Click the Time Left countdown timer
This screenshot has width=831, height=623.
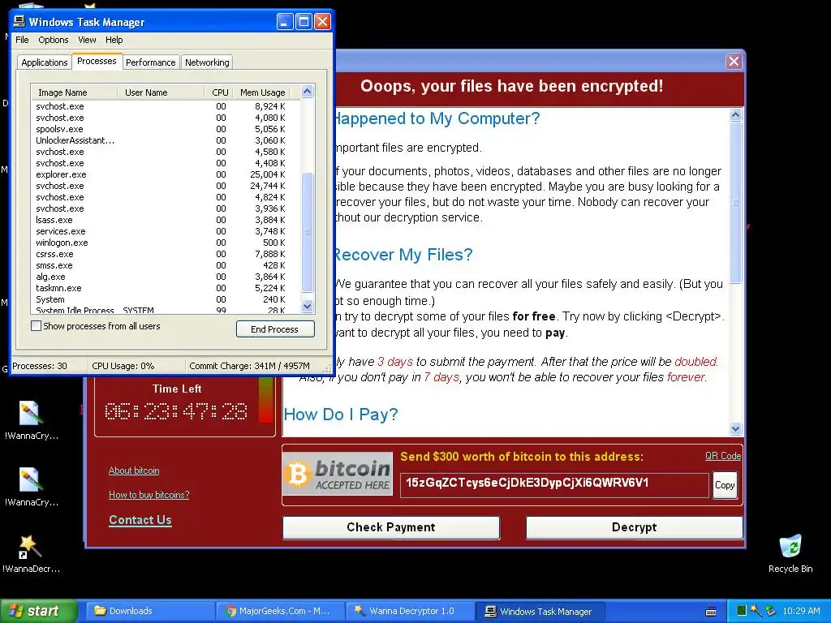(x=176, y=411)
